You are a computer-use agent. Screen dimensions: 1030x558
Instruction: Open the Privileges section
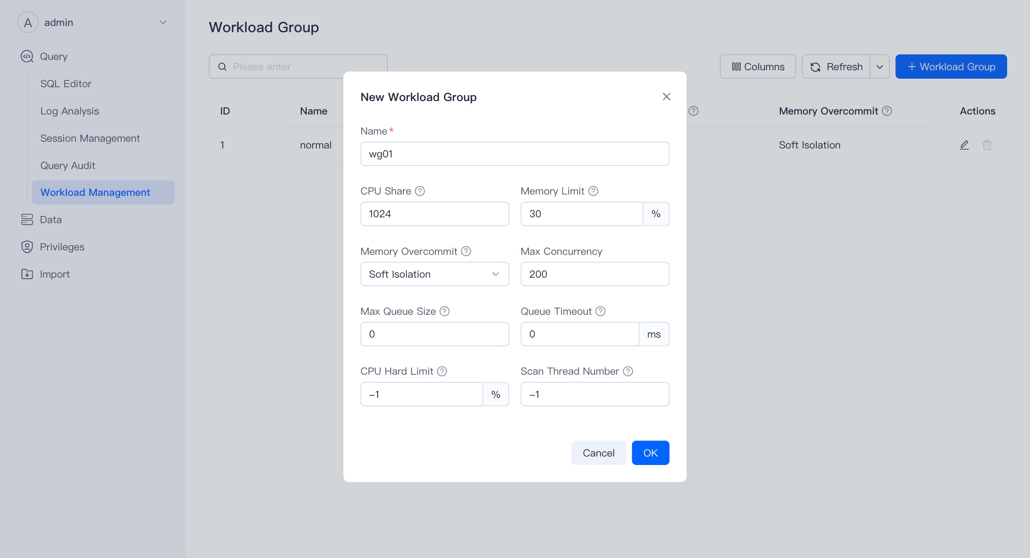tap(62, 247)
